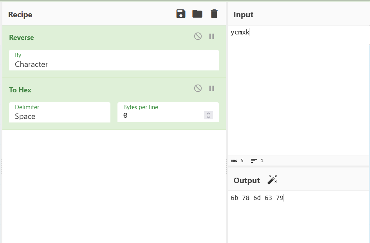The height and width of the screenshot is (243, 370).
Task: Open the Delimiter dropdown set to Space
Action: [x=60, y=112]
